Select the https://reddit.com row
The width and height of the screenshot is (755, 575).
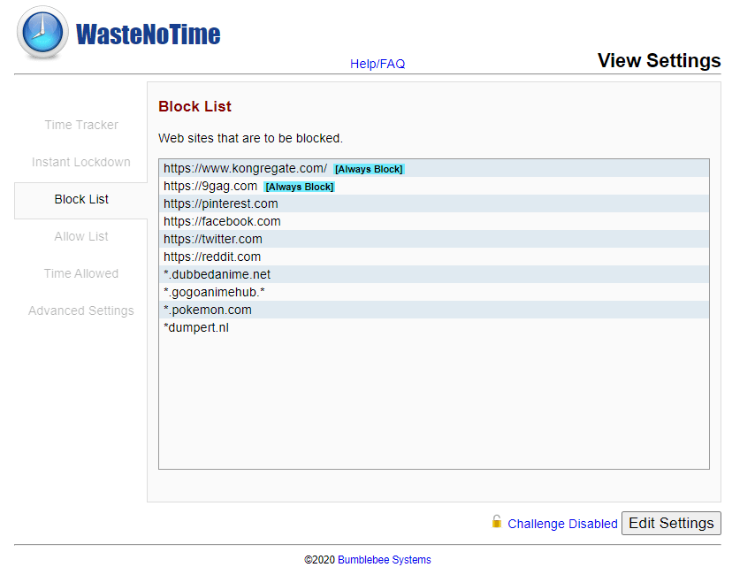(434, 257)
